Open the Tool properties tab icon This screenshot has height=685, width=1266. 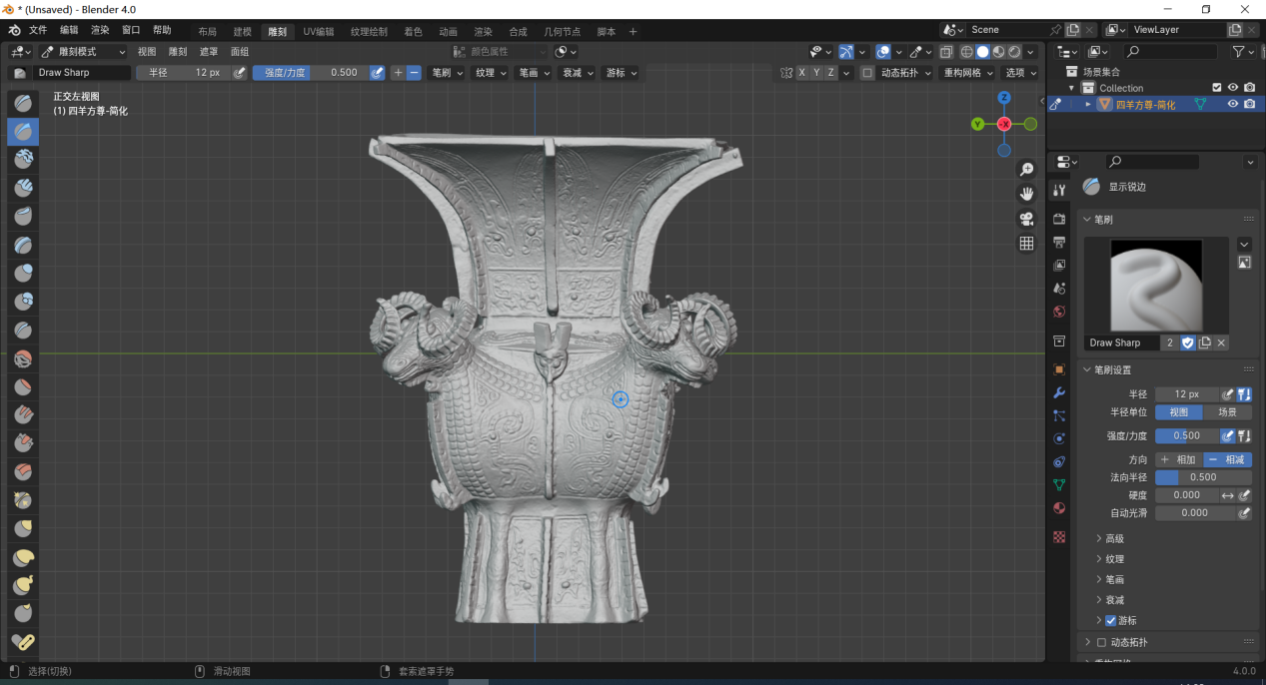pos(1059,191)
